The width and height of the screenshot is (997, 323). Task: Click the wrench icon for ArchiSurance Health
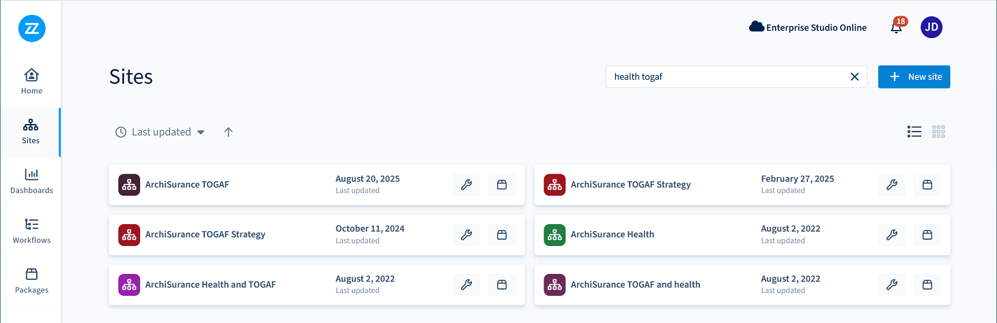(891, 234)
